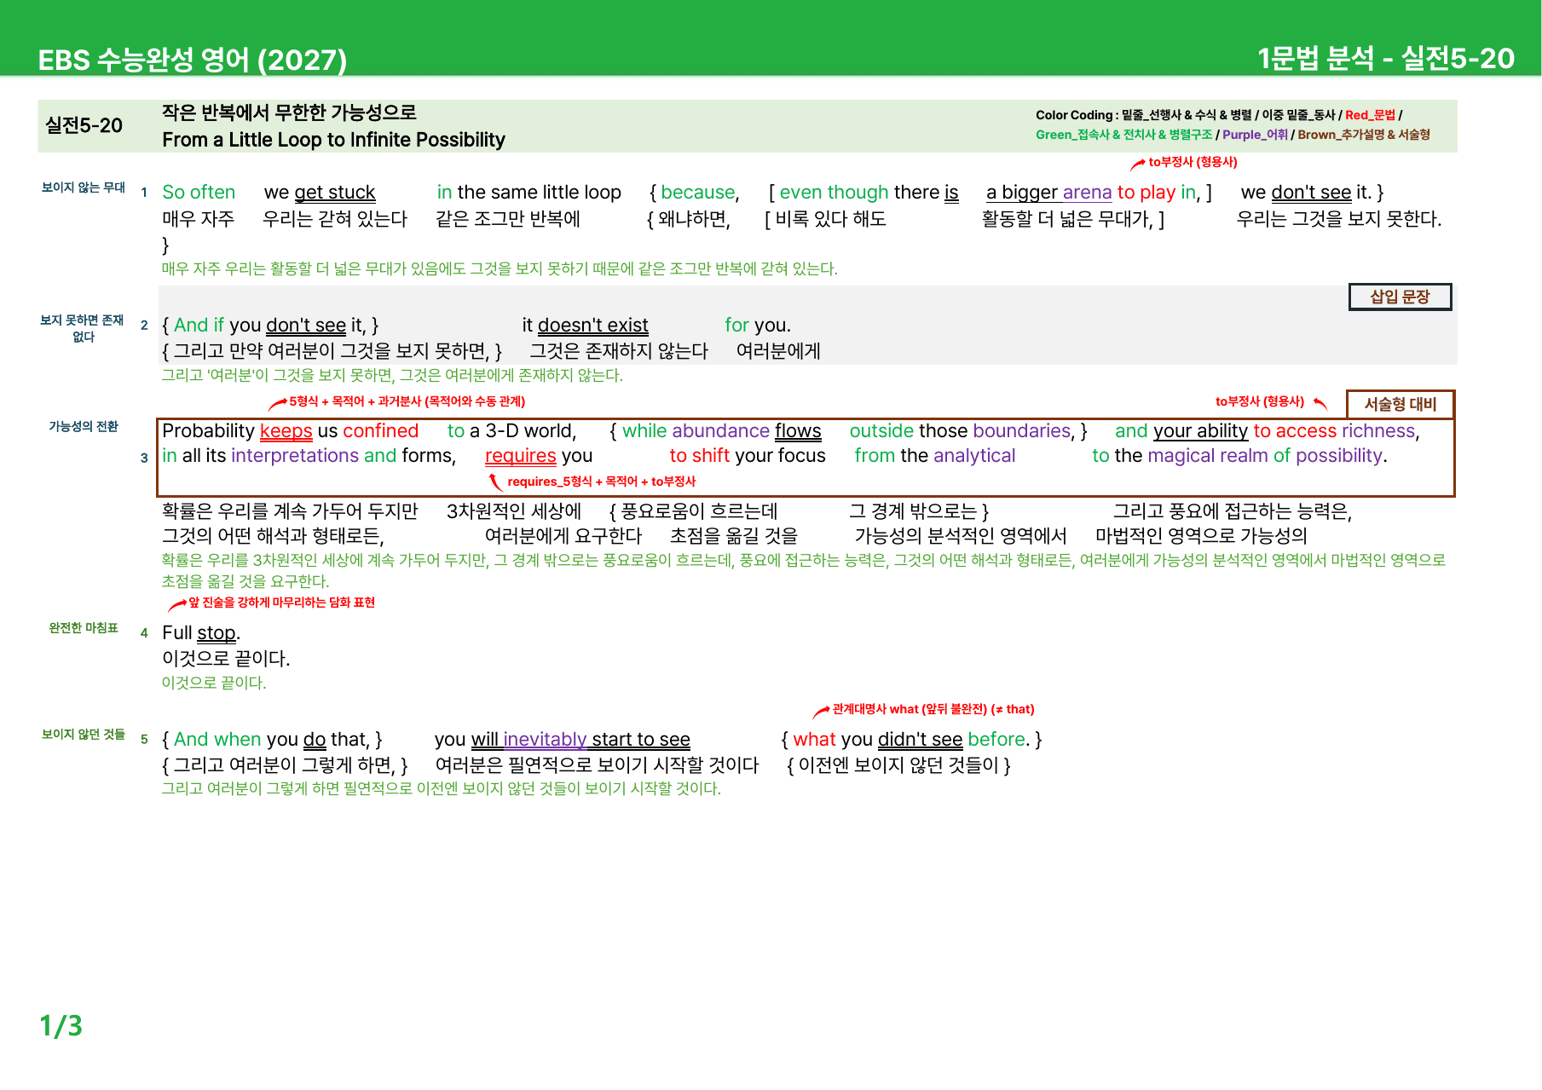Click the title 'From a Little Loop to Infinite Possibility'
The width and height of the screenshot is (1542, 1090).
click(333, 140)
